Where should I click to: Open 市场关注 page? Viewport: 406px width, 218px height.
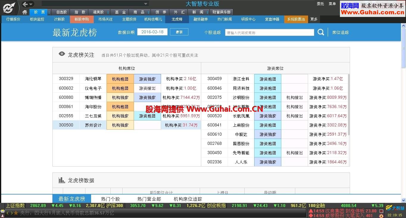coord(105,19)
